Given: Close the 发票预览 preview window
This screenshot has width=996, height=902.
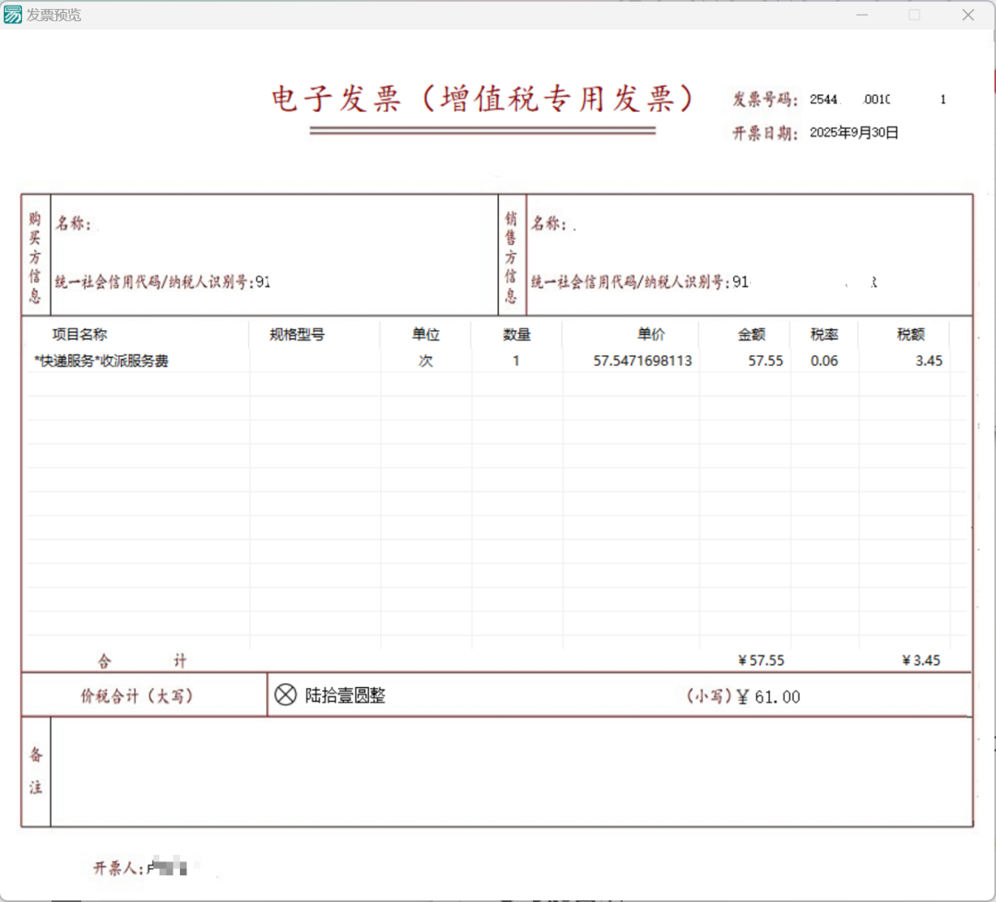Looking at the screenshot, I should tap(967, 15).
